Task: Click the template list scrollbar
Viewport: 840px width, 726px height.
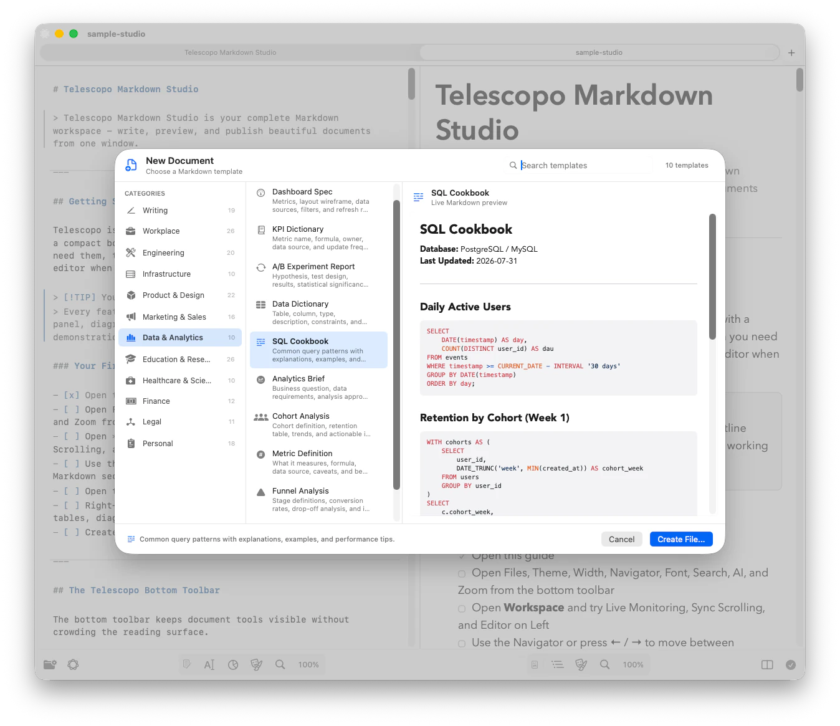Action: [396, 345]
